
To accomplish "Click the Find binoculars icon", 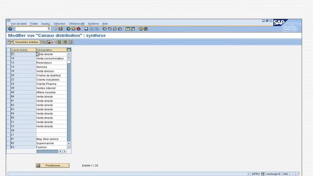I will coord(91,29).
